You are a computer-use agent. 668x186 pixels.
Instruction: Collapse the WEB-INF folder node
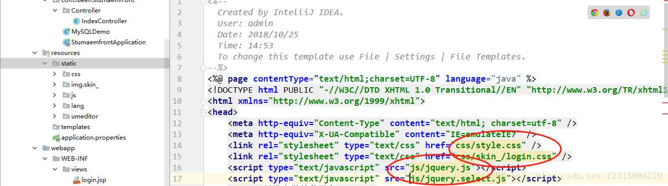(45, 159)
